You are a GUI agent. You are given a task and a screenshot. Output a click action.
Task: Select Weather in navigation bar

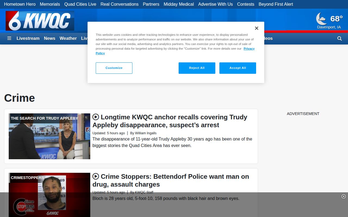(x=68, y=38)
